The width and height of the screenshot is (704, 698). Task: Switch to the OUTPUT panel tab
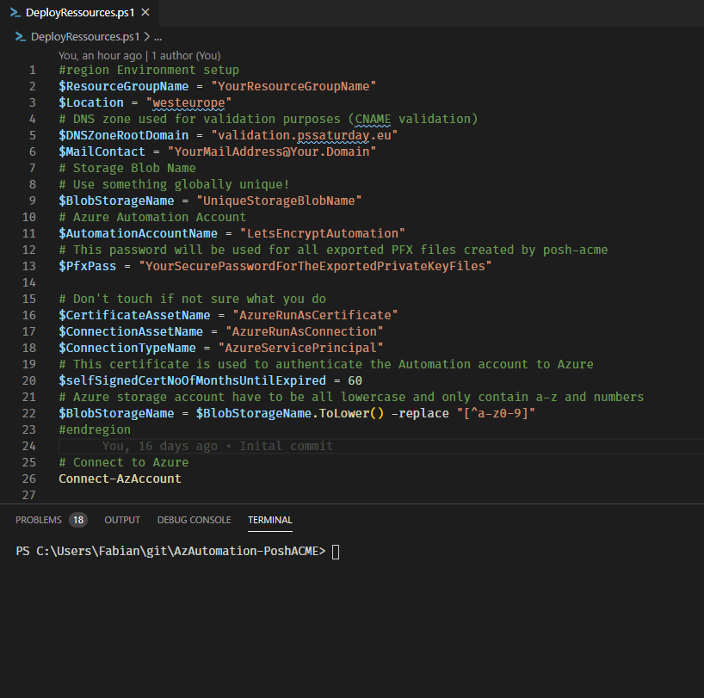click(121, 520)
